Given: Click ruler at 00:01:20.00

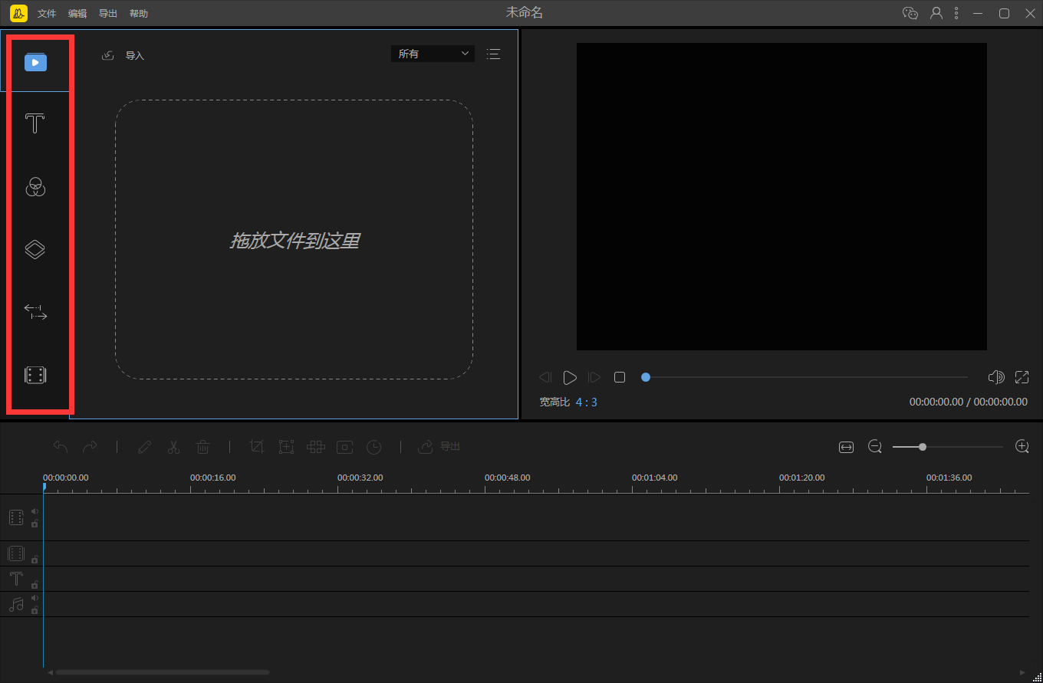Looking at the screenshot, I should coord(802,478).
